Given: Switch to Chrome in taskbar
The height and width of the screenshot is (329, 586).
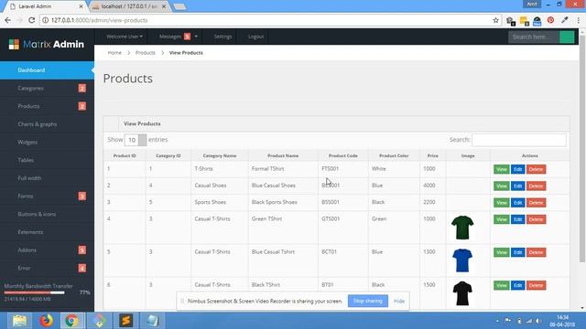Looking at the screenshot, I should tap(71, 321).
